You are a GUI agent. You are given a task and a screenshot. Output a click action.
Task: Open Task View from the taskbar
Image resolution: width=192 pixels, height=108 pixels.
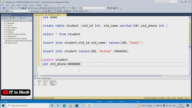click(58, 105)
